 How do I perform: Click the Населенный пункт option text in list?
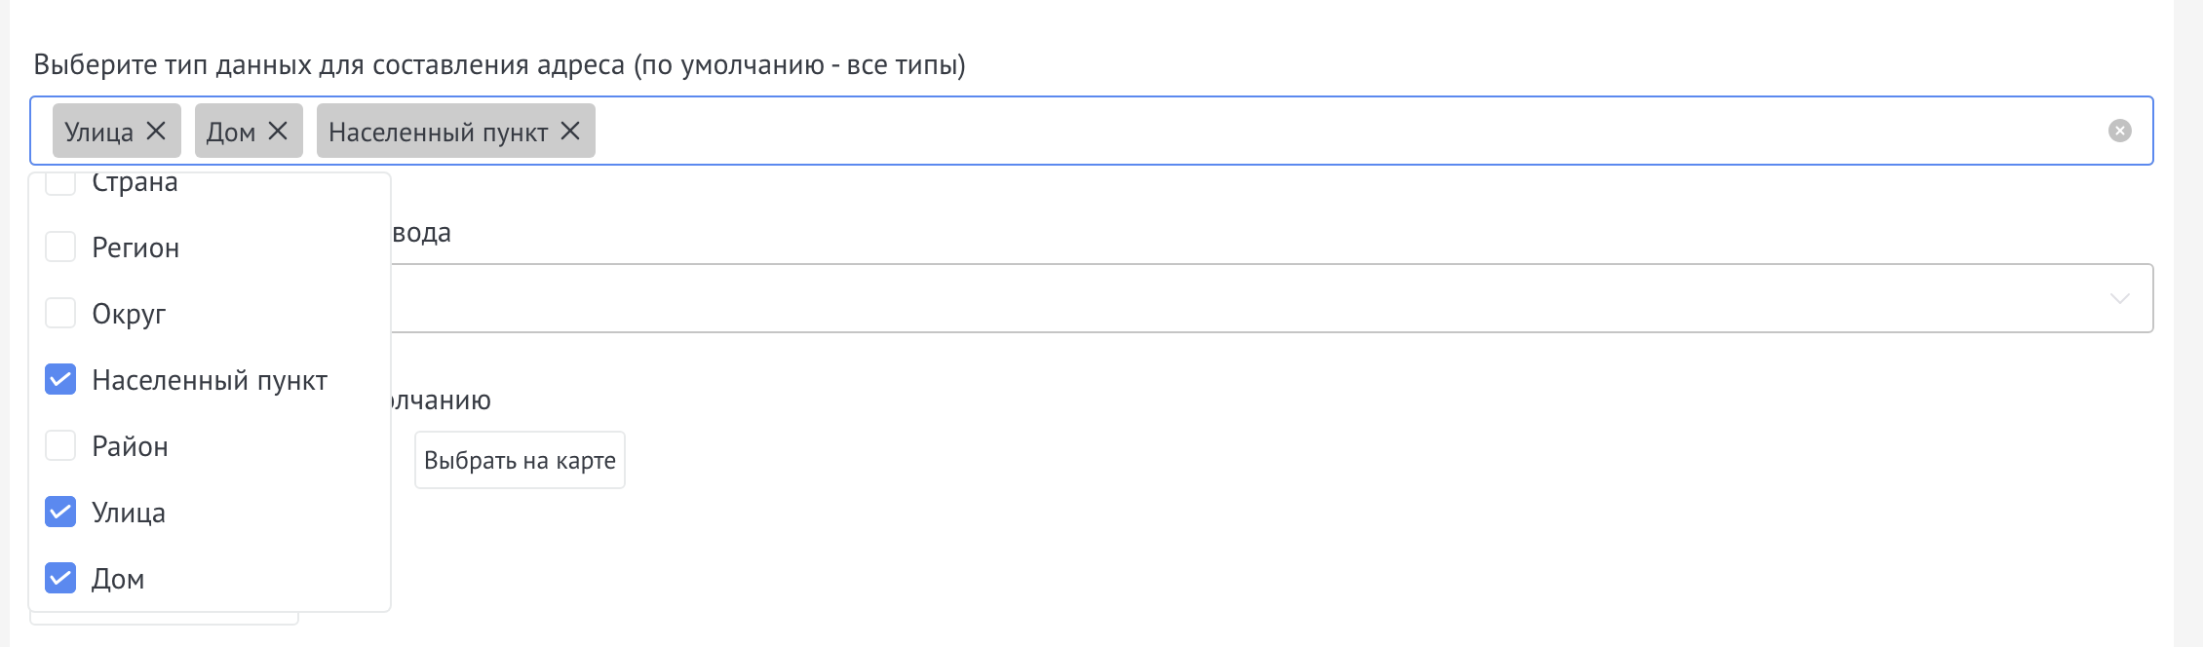tap(210, 380)
